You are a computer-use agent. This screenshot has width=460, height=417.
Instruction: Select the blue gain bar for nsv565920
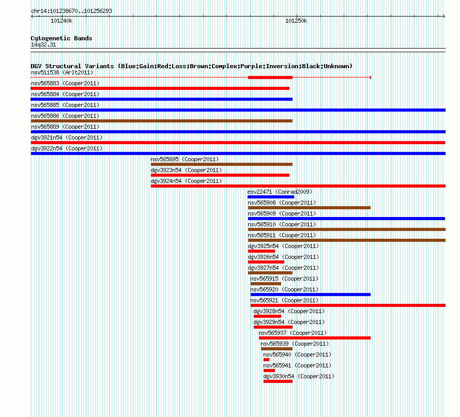(x=311, y=295)
